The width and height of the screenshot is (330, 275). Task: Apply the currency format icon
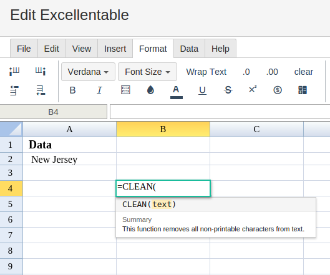[278, 90]
